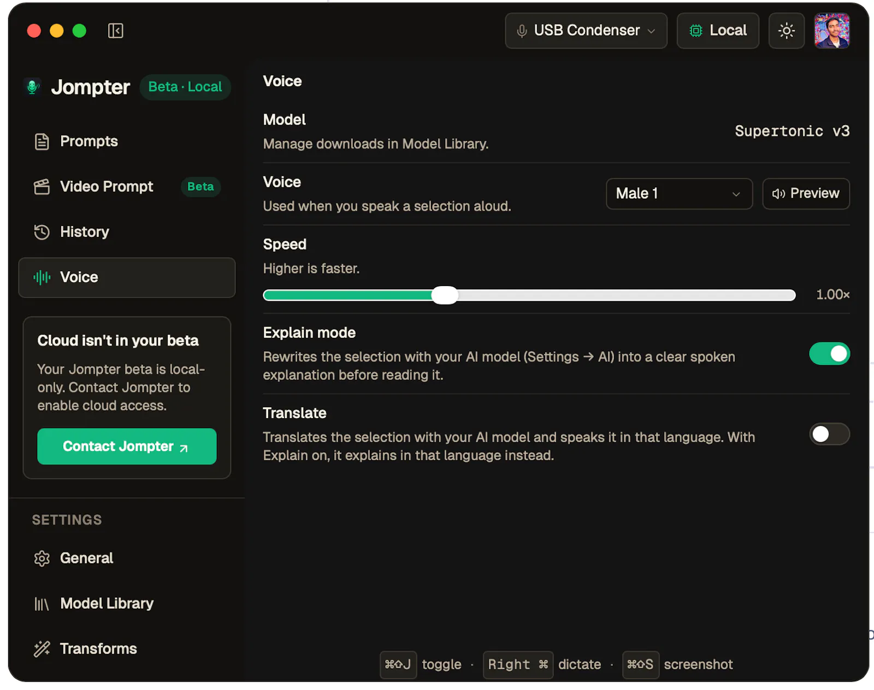Click the 'Higher is faster.' description
This screenshot has width=874, height=690.
(311, 269)
